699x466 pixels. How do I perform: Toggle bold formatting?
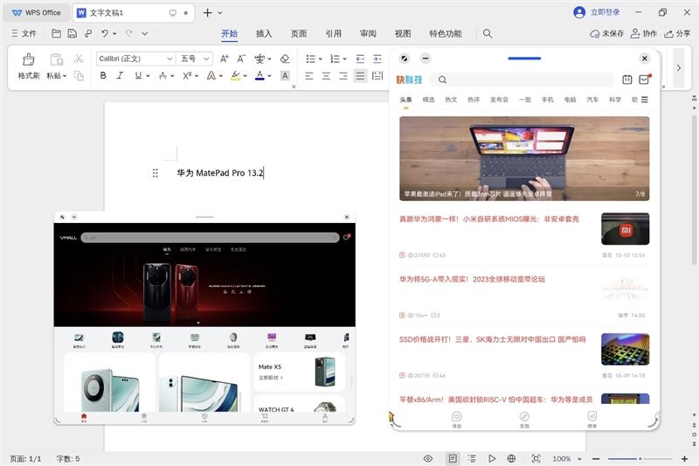click(x=103, y=76)
